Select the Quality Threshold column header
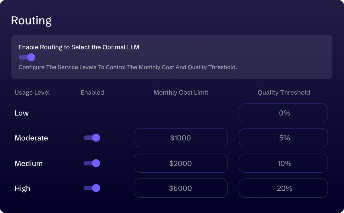Image resolution: width=344 pixels, height=213 pixels. [x=284, y=93]
